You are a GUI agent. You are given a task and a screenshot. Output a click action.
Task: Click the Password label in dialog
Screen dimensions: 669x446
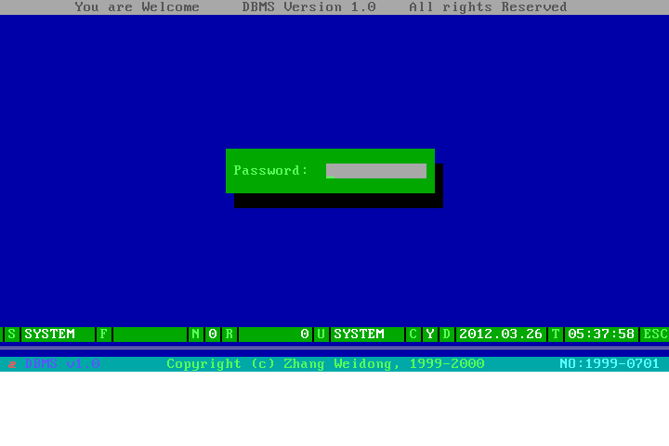coord(270,171)
